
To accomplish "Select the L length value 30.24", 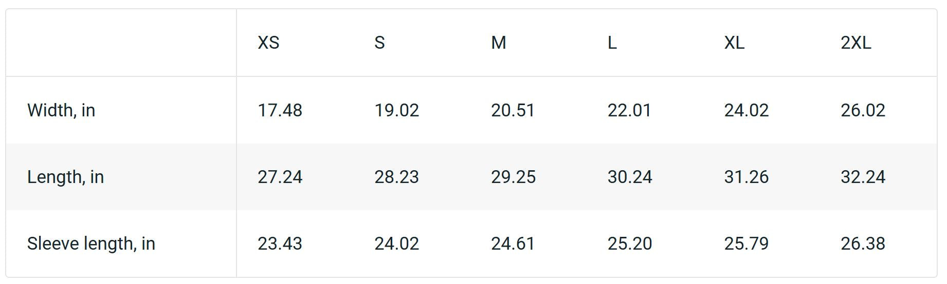I will 630,177.
